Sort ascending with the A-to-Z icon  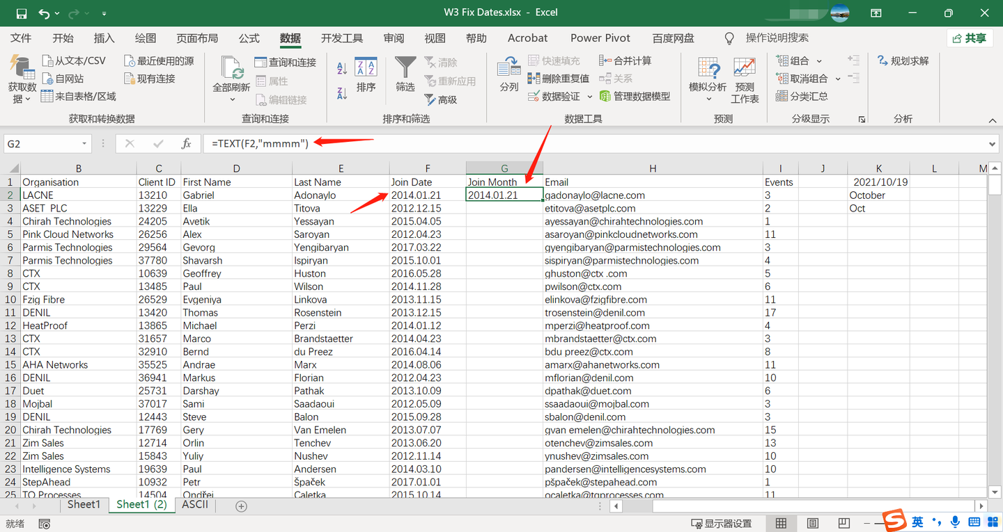[x=342, y=68]
